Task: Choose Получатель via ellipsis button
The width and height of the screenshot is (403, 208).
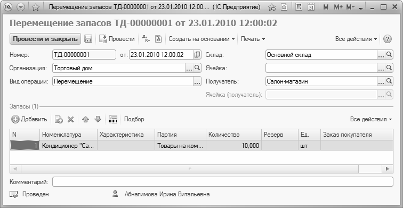Action: pyautogui.click(x=382, y=81)
